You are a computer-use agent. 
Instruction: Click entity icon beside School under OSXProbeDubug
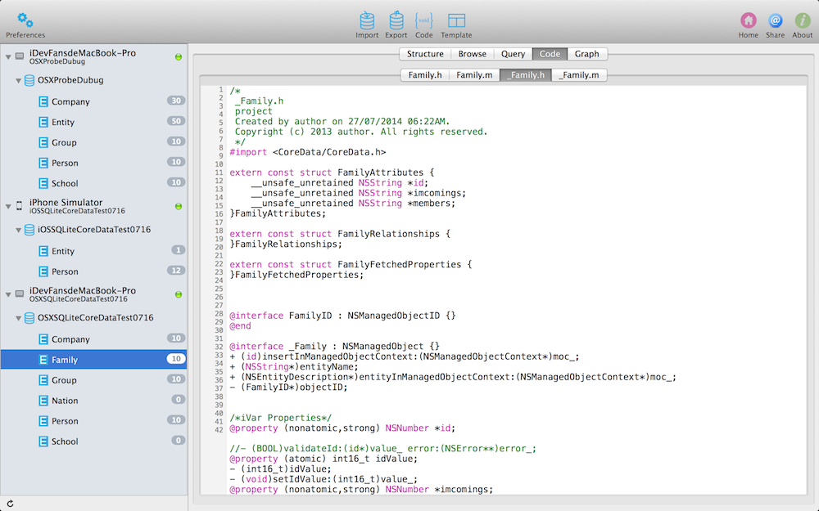point(43,183)
